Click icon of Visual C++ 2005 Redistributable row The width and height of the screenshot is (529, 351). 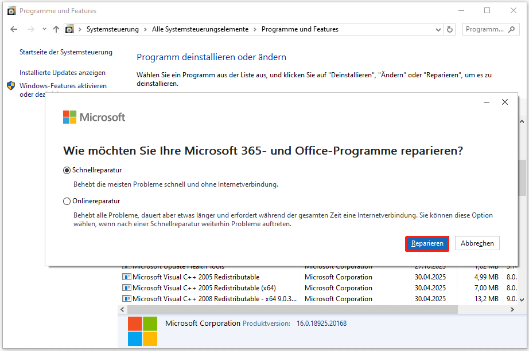pyautogui.click(x=127, y=277)
